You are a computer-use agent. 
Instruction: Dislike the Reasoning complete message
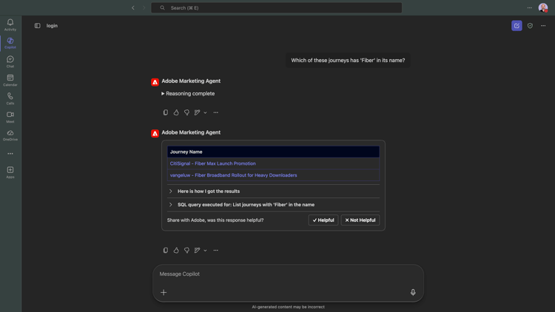[186, 112]
